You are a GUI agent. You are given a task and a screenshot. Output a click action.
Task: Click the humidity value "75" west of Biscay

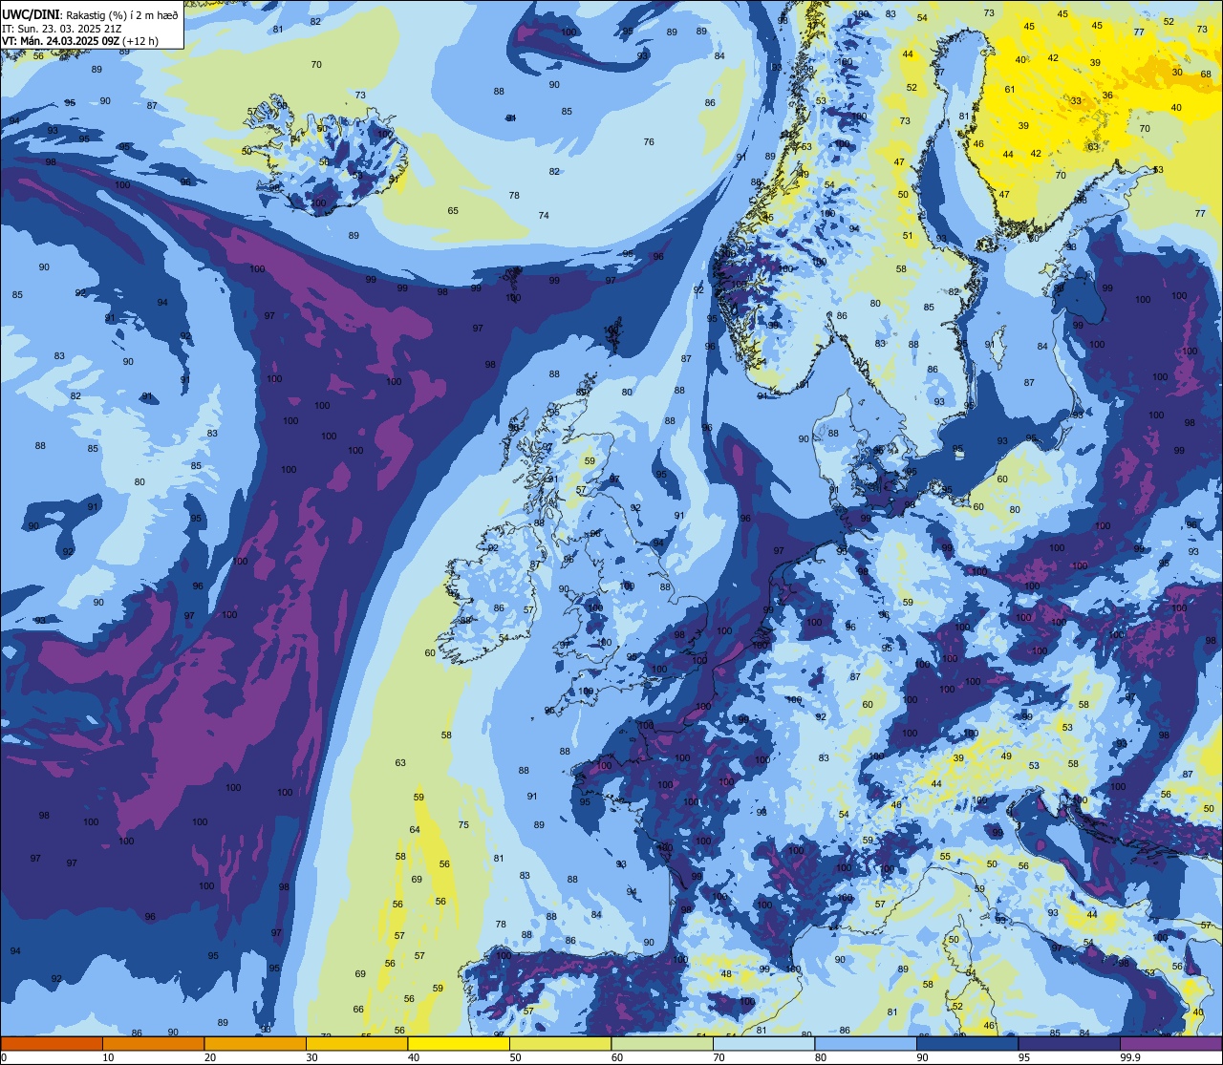(463, 825)
